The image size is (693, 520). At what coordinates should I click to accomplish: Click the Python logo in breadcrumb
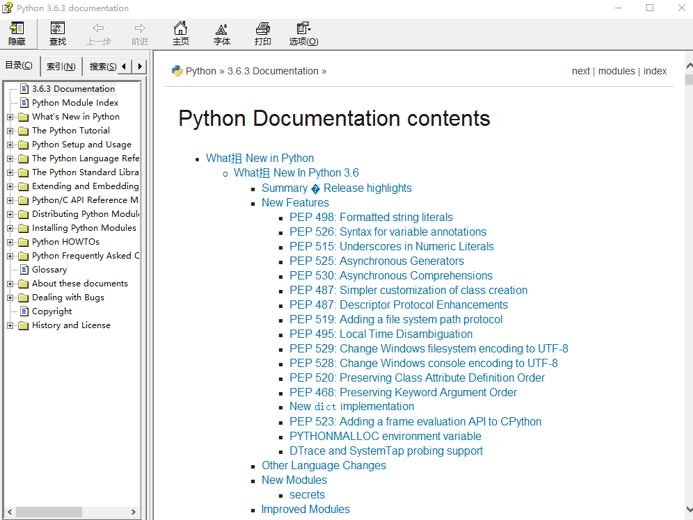click(x=177, y=71)
